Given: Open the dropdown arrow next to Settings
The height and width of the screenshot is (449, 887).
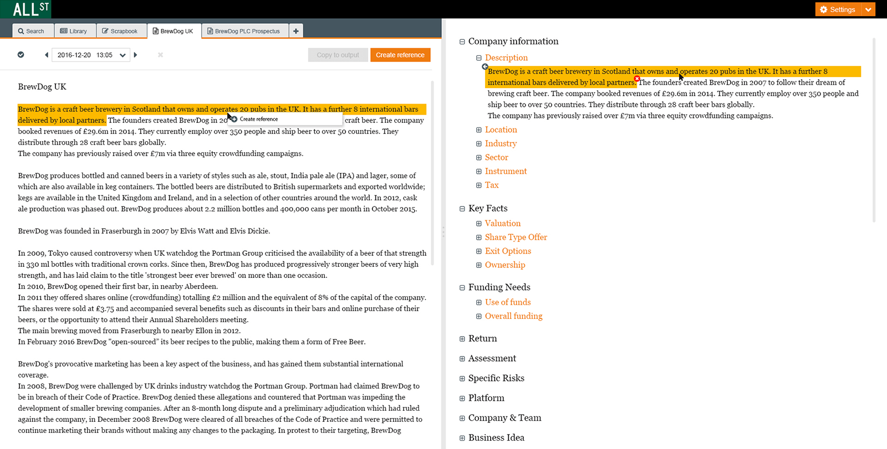Looking at the screenshot, I should [x=868, y=9].
